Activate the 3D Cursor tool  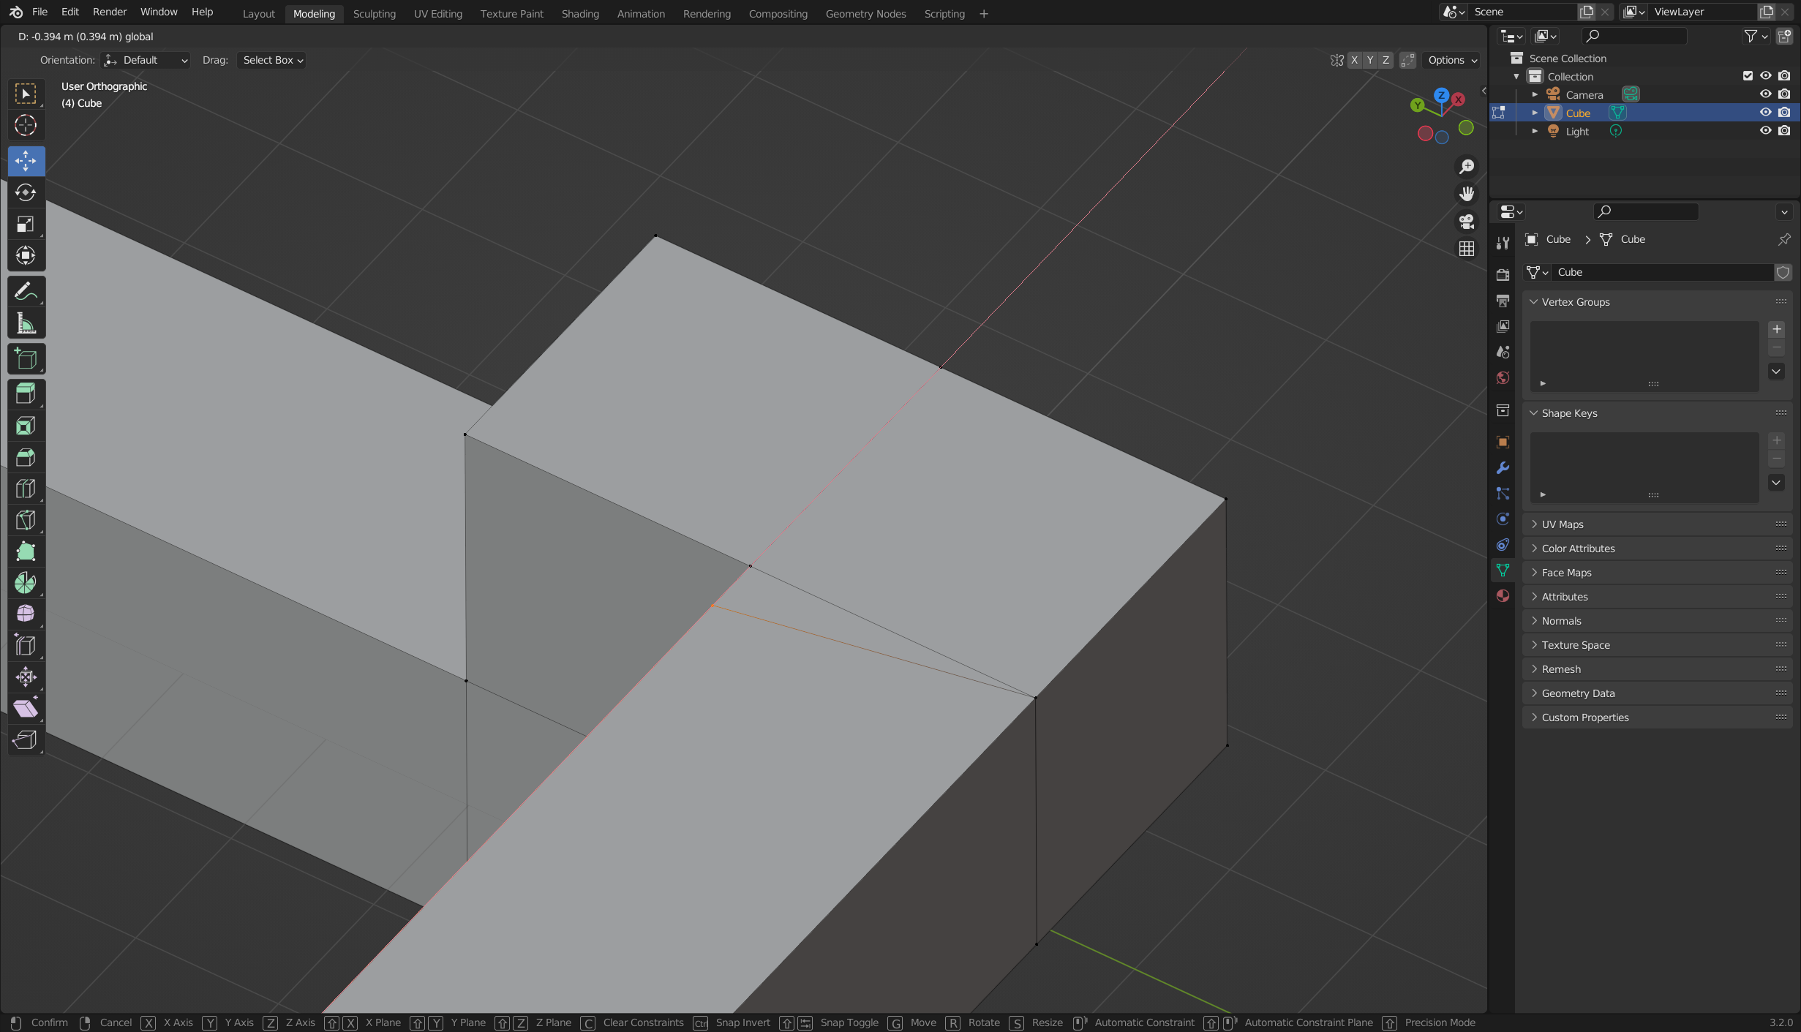26,125
